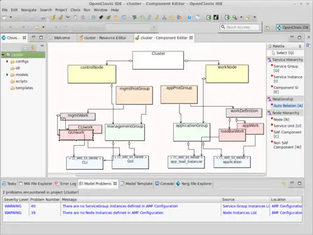The width and height of the screenshot is (313, 235).
Task: Maximize the editor area
Action: [x=299, y=37]
